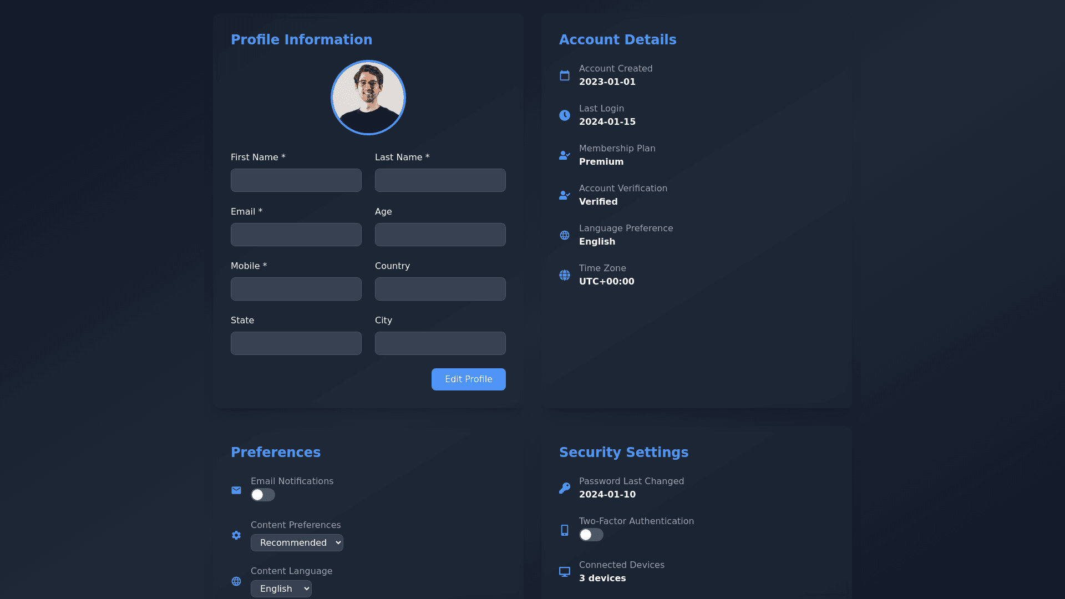Viewport: 1065px width, 599px height.
Task: Focus the First Name input field
Action: (296, 180)
